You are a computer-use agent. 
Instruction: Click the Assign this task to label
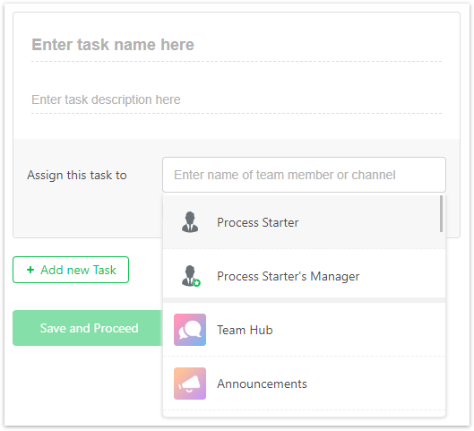point(77,176)
